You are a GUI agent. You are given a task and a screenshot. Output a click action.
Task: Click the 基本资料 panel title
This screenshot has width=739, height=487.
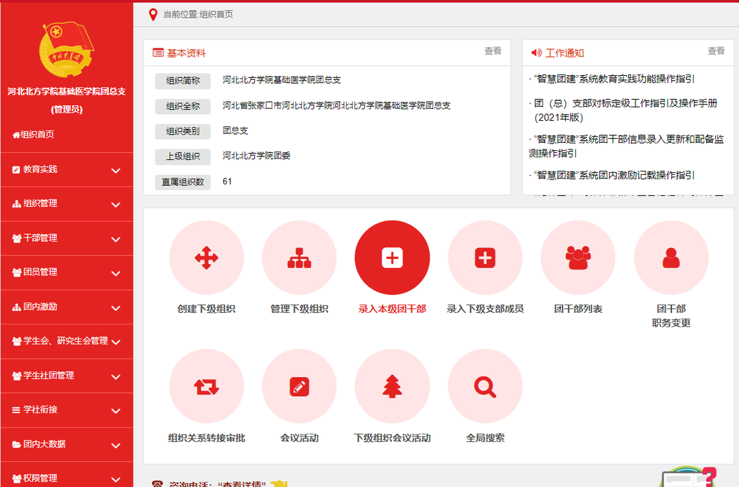(186, 53)
